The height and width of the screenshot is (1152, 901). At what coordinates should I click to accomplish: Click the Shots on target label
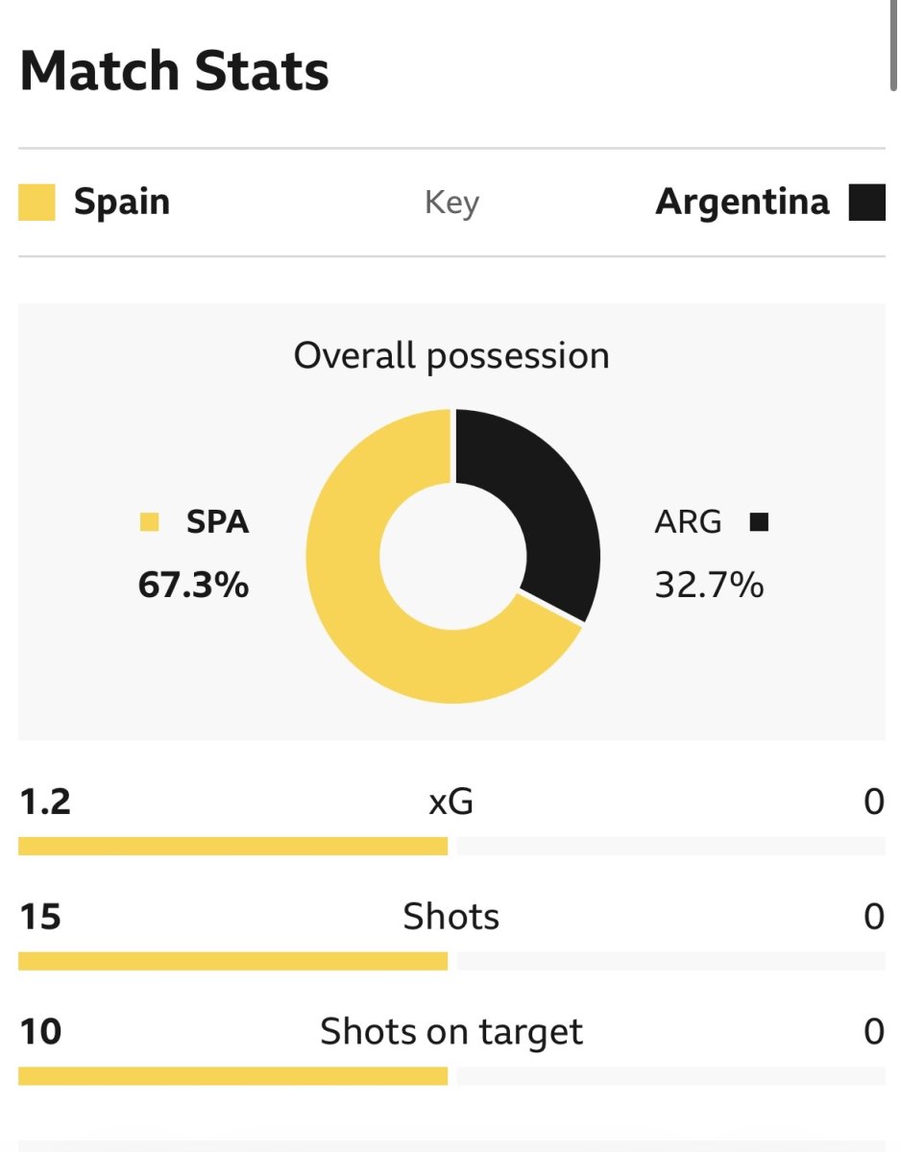pyautogui.click(x=451, y=1032)
